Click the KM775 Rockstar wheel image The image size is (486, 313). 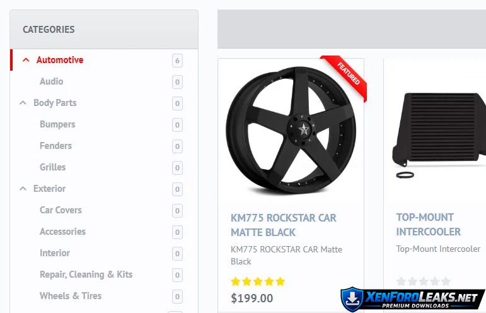(291, 130)
